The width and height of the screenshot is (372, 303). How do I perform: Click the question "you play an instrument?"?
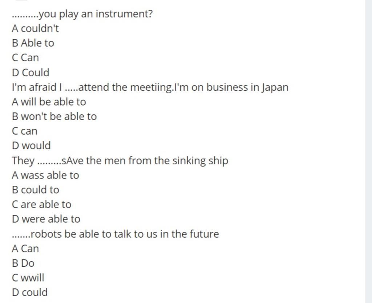point(82,14)
